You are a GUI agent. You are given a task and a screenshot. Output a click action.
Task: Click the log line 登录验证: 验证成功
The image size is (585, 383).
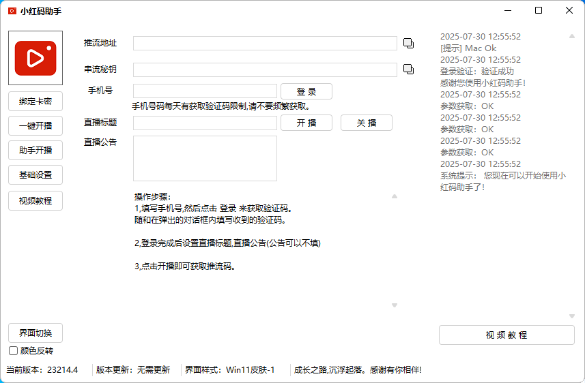(x=476, y=71)
